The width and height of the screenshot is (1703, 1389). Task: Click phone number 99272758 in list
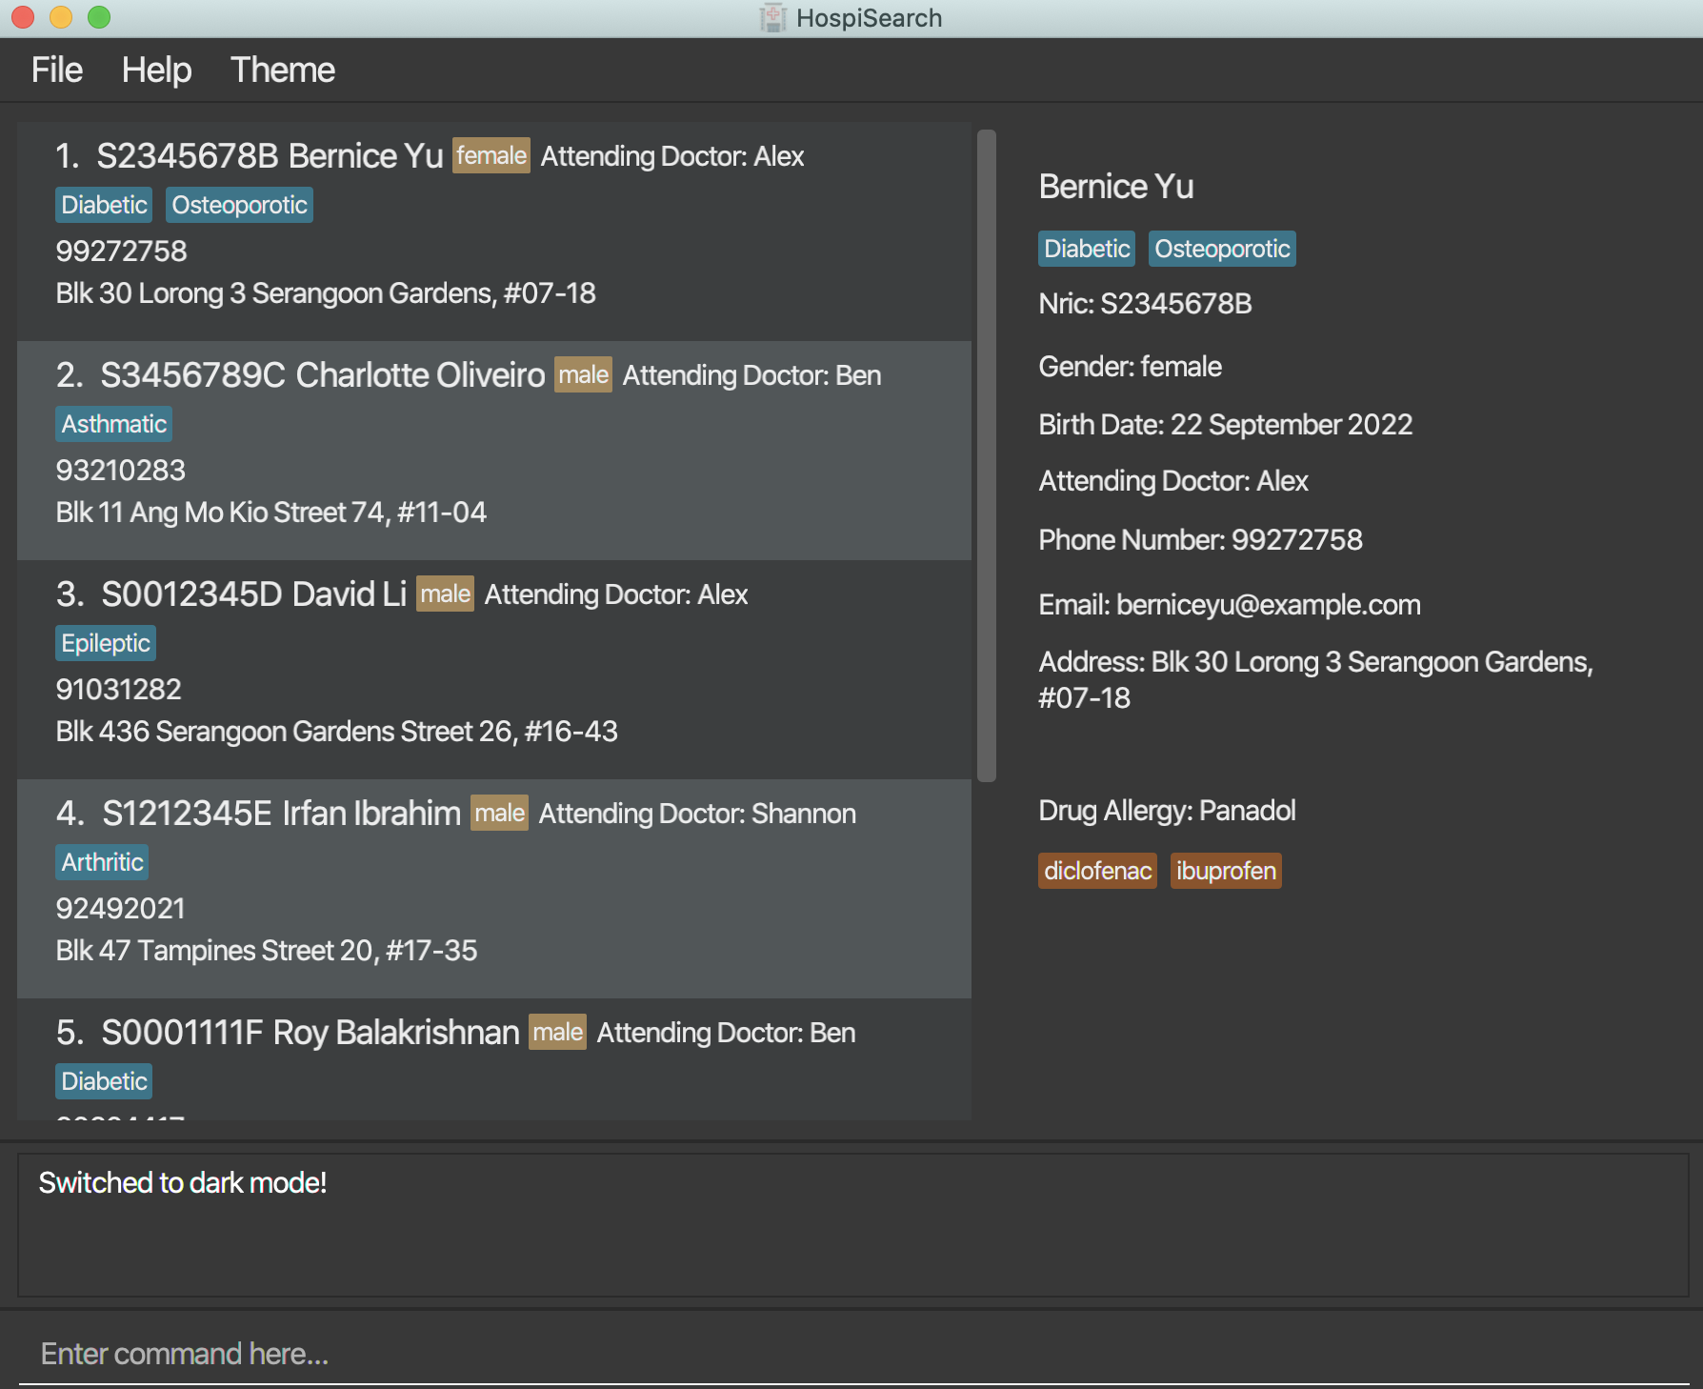[x=121, y=251]
